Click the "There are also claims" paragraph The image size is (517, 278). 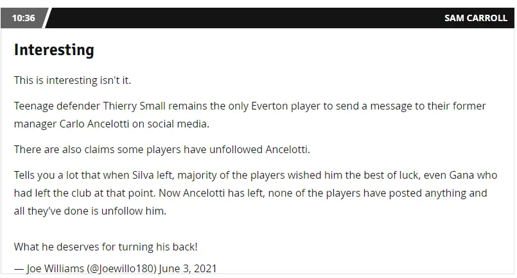(x=162, y=149)
